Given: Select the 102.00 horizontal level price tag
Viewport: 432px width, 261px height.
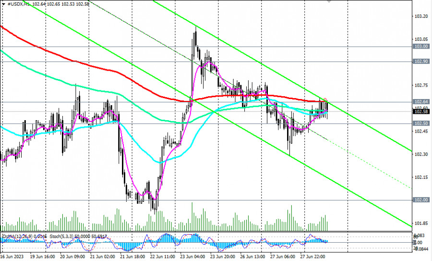Looking at the screenshot, I should 421,200.
